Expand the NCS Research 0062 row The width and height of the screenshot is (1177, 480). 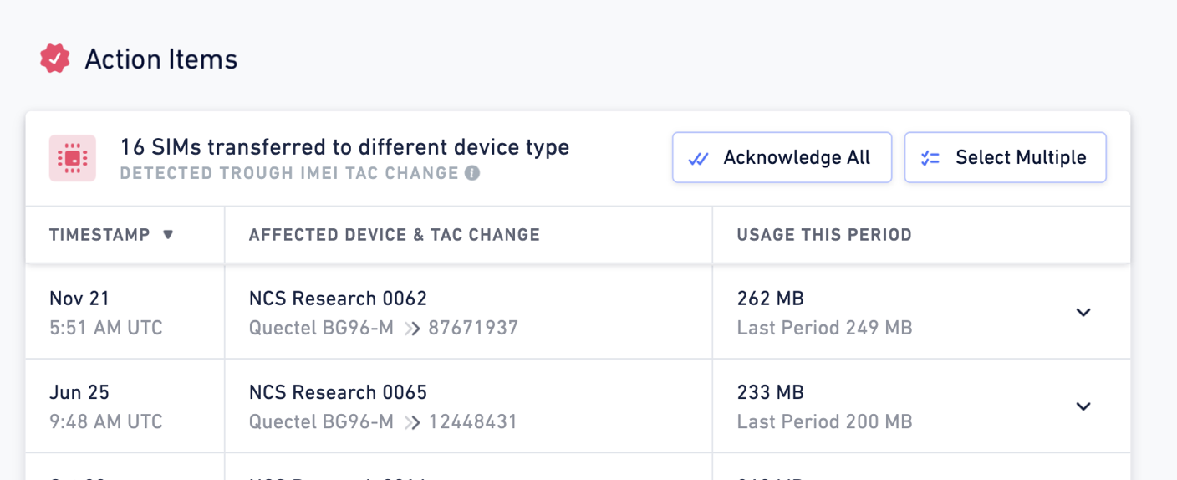click(x=1083, y=313)
